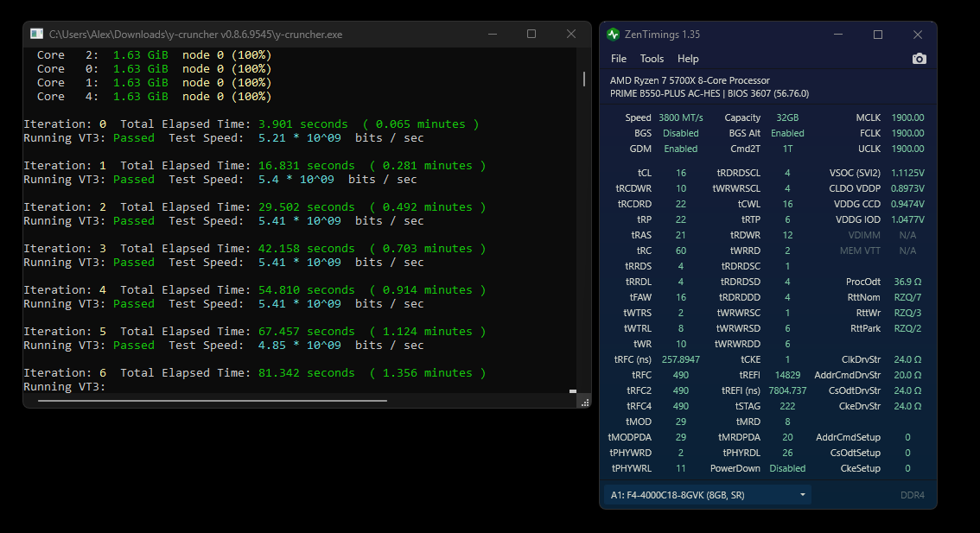Image resolution: width=980 pixels, height=533 pixels.
Task: Close the y-cruncher console window
Action: 570,34
